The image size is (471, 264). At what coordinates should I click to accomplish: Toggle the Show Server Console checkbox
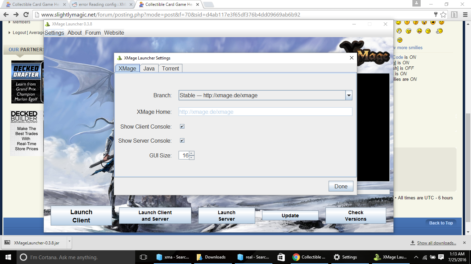click(182, 141)
